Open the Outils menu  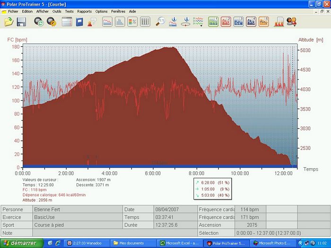click(57, 11)
